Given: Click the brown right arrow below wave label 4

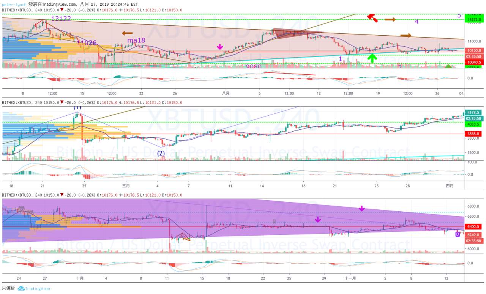Looking at the screenshot, I should pos(406,35).
